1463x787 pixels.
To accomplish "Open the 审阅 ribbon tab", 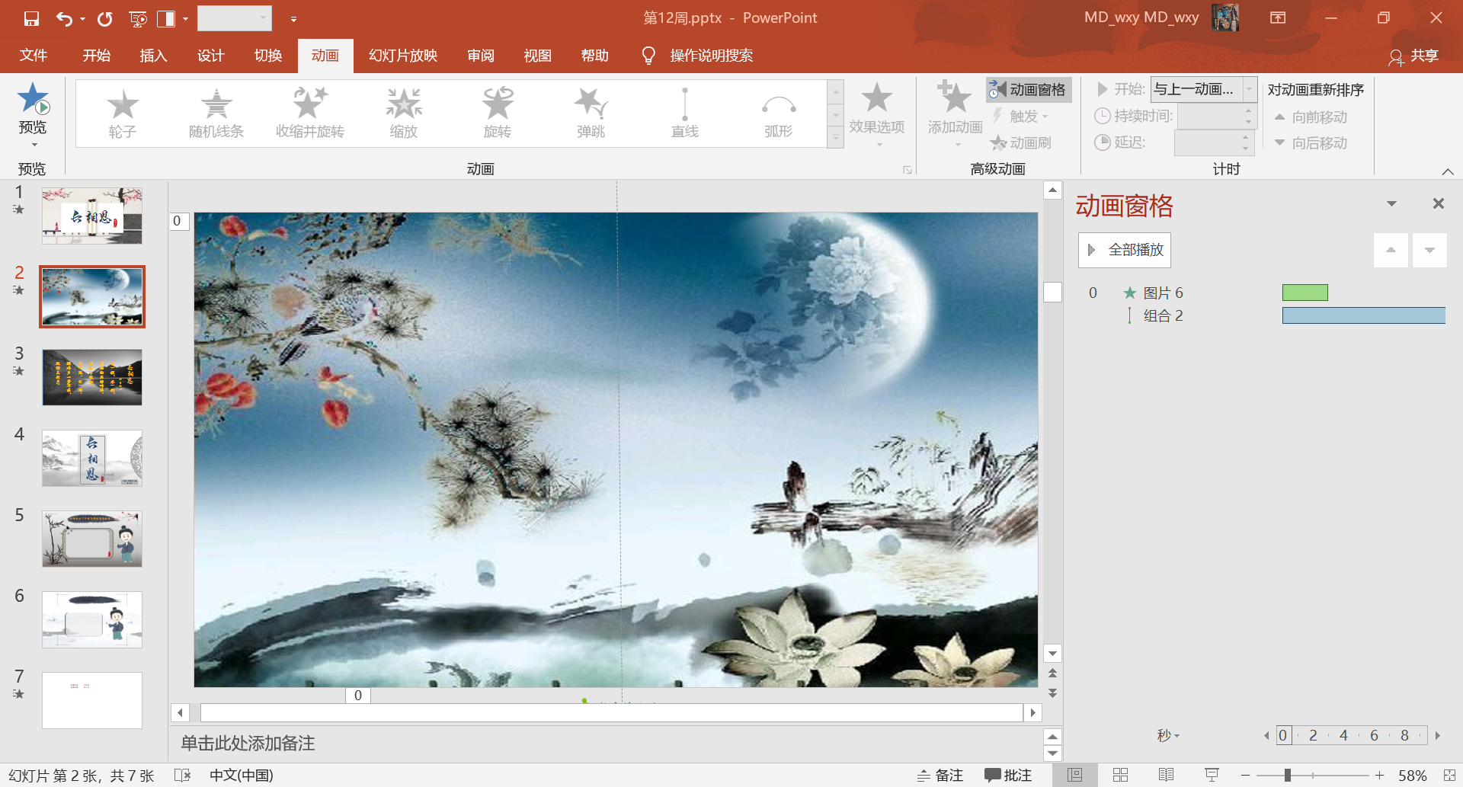I will pos(481,56).
